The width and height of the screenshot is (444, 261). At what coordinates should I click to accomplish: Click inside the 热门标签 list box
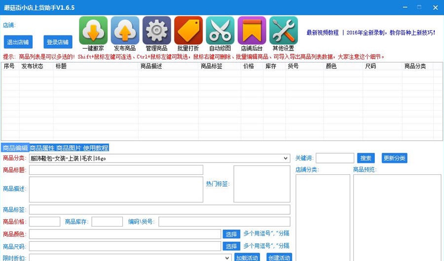pos(262,184)
